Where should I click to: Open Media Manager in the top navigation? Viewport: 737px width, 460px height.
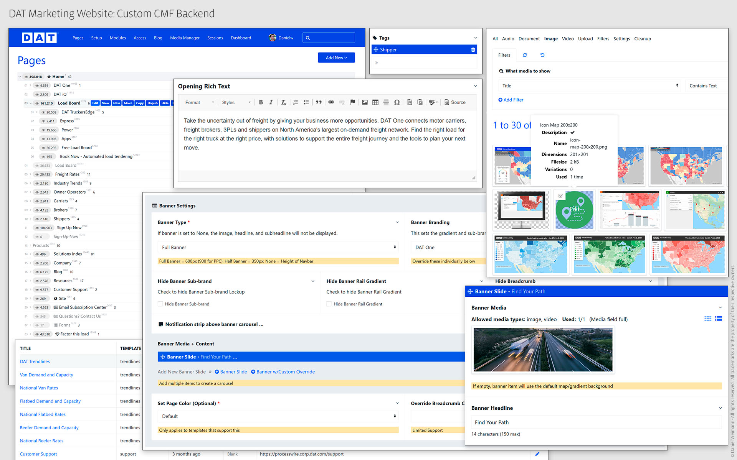tap(185, 38)
